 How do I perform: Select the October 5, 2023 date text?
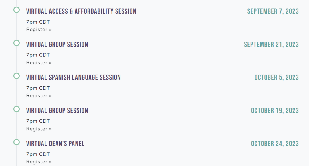coord(277,77)
